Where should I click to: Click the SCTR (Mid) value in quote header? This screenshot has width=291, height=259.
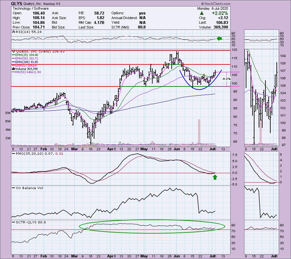click(142, 27)
